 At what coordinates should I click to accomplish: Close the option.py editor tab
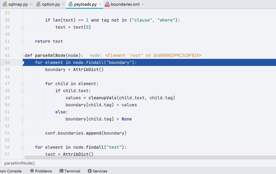64,4
